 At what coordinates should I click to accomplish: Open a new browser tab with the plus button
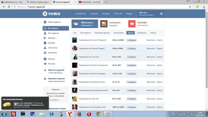pos(106,2)
